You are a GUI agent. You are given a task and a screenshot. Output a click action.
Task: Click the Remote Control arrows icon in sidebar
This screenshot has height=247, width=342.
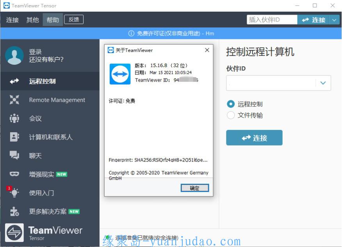tap(14, 81)
